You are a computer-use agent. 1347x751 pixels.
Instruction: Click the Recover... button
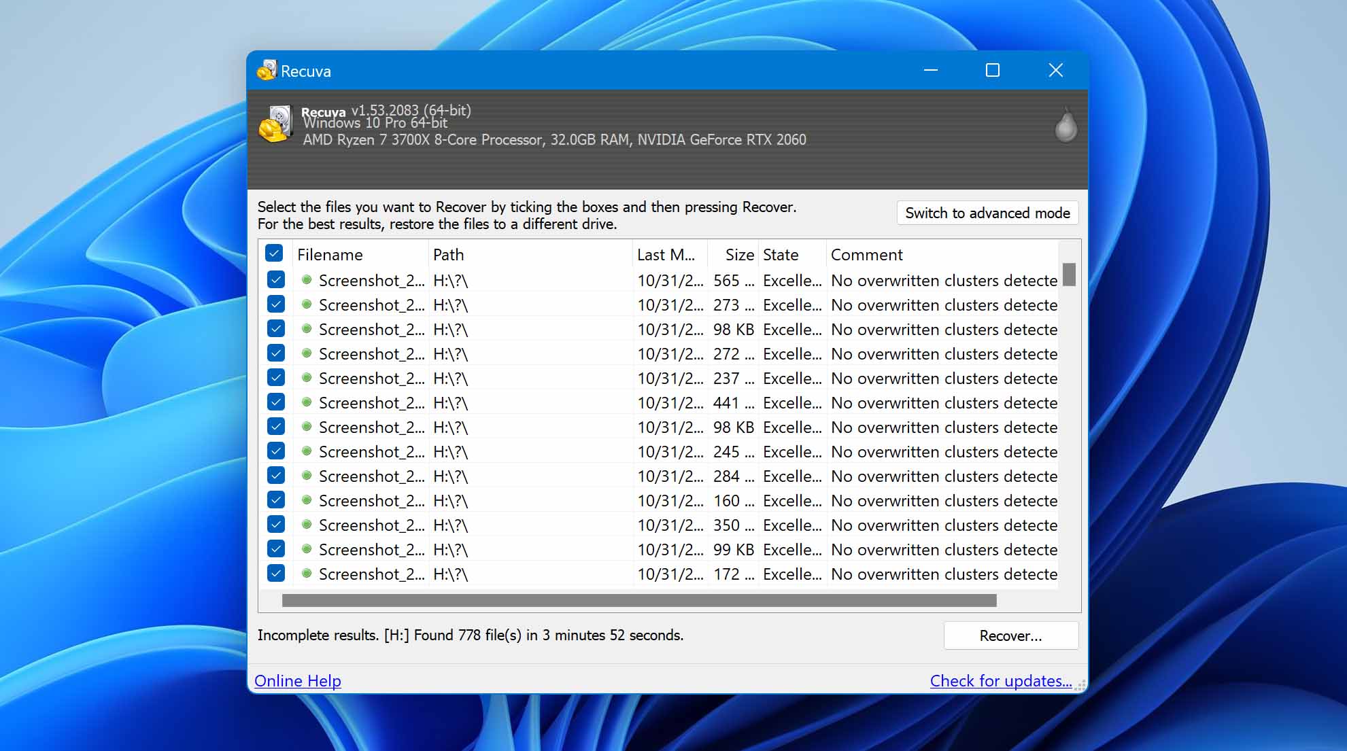(x=1010, y=635)
